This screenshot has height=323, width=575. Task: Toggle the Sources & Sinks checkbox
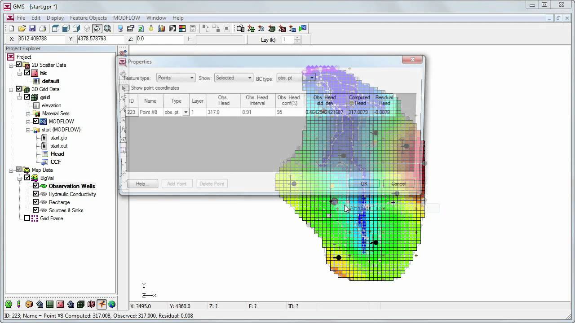tap(35, 210)
